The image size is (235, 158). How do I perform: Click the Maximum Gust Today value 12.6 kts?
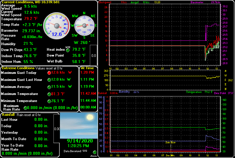58,72
